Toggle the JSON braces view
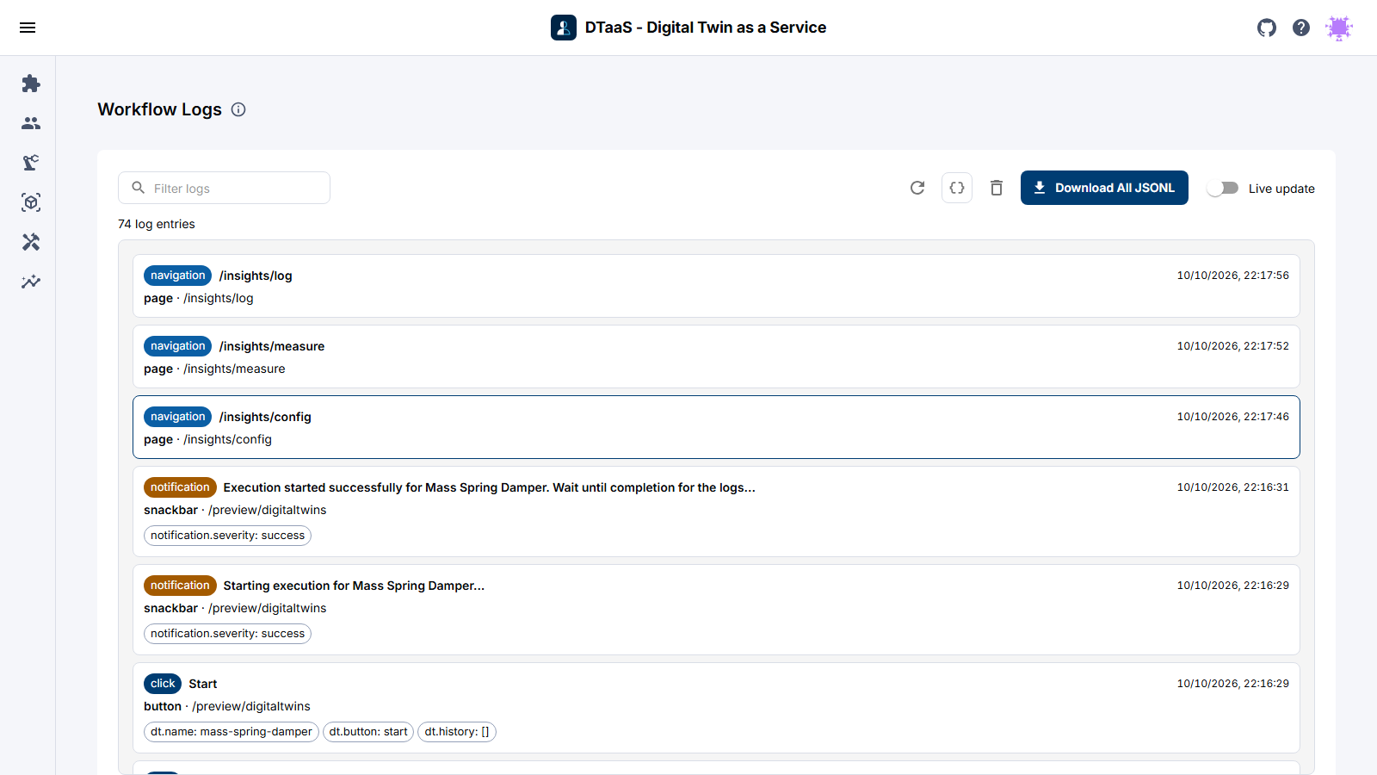 coord(957,188)
